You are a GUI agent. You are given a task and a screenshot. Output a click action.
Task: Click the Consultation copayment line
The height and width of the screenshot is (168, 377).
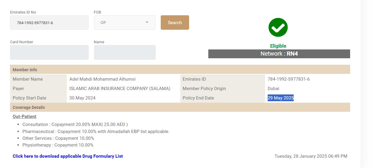pos(75,124)
